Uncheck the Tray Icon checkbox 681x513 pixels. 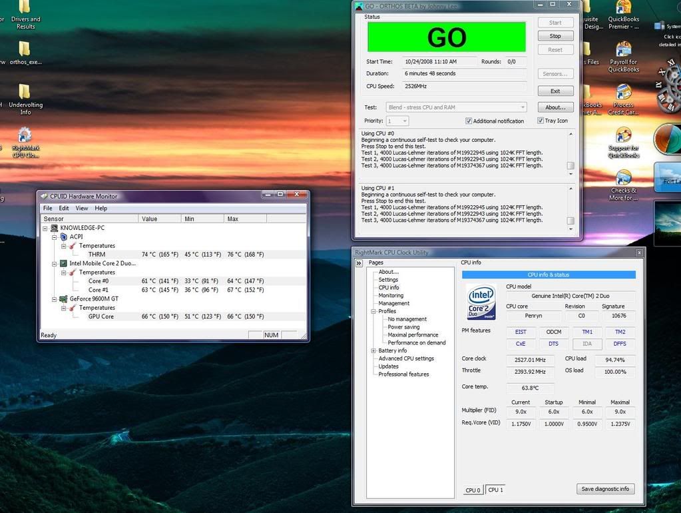point(540,121)
